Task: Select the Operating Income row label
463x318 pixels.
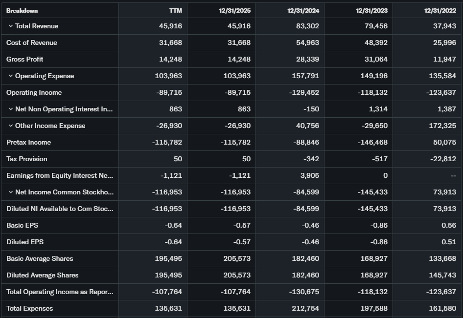Action: tap(34, 92)
